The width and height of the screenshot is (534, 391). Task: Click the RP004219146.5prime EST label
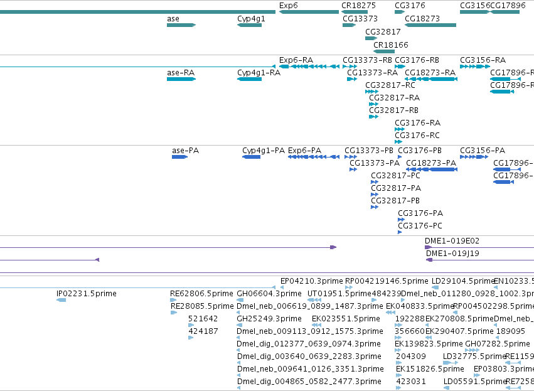pos(387,281)
